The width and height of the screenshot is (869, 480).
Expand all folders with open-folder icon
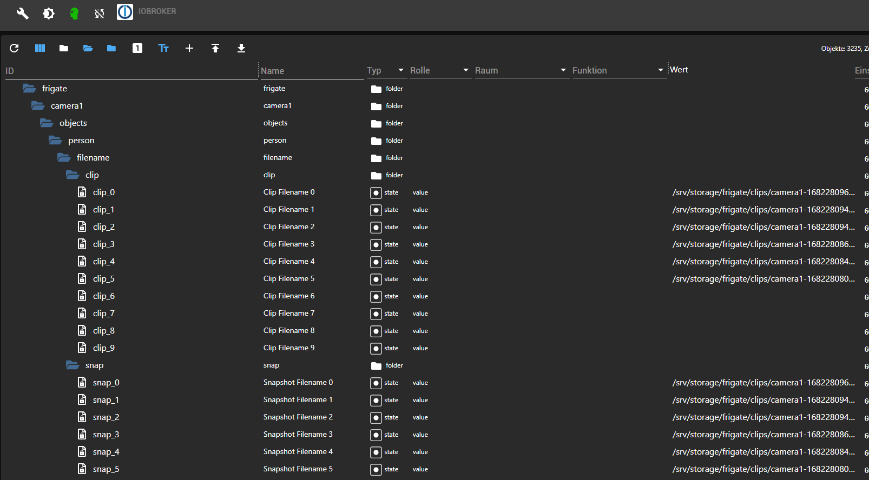88,48
